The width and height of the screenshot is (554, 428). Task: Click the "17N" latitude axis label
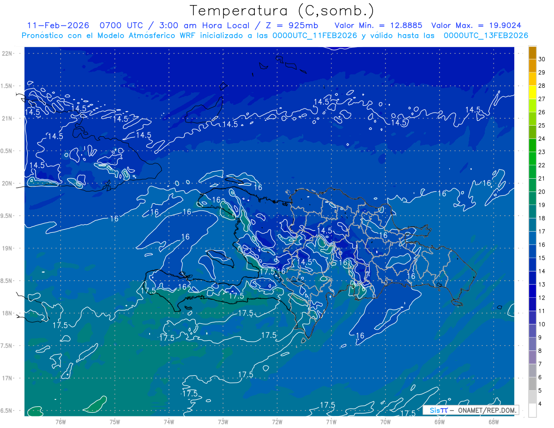tap(8, 378)
